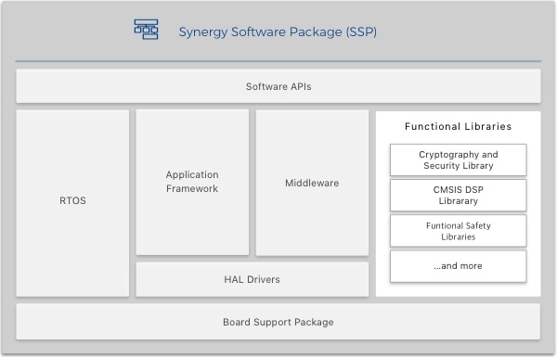This screenshot has height=357, width=557.
Task: Choose the Middleware block
Action: [x=312, y=183]
